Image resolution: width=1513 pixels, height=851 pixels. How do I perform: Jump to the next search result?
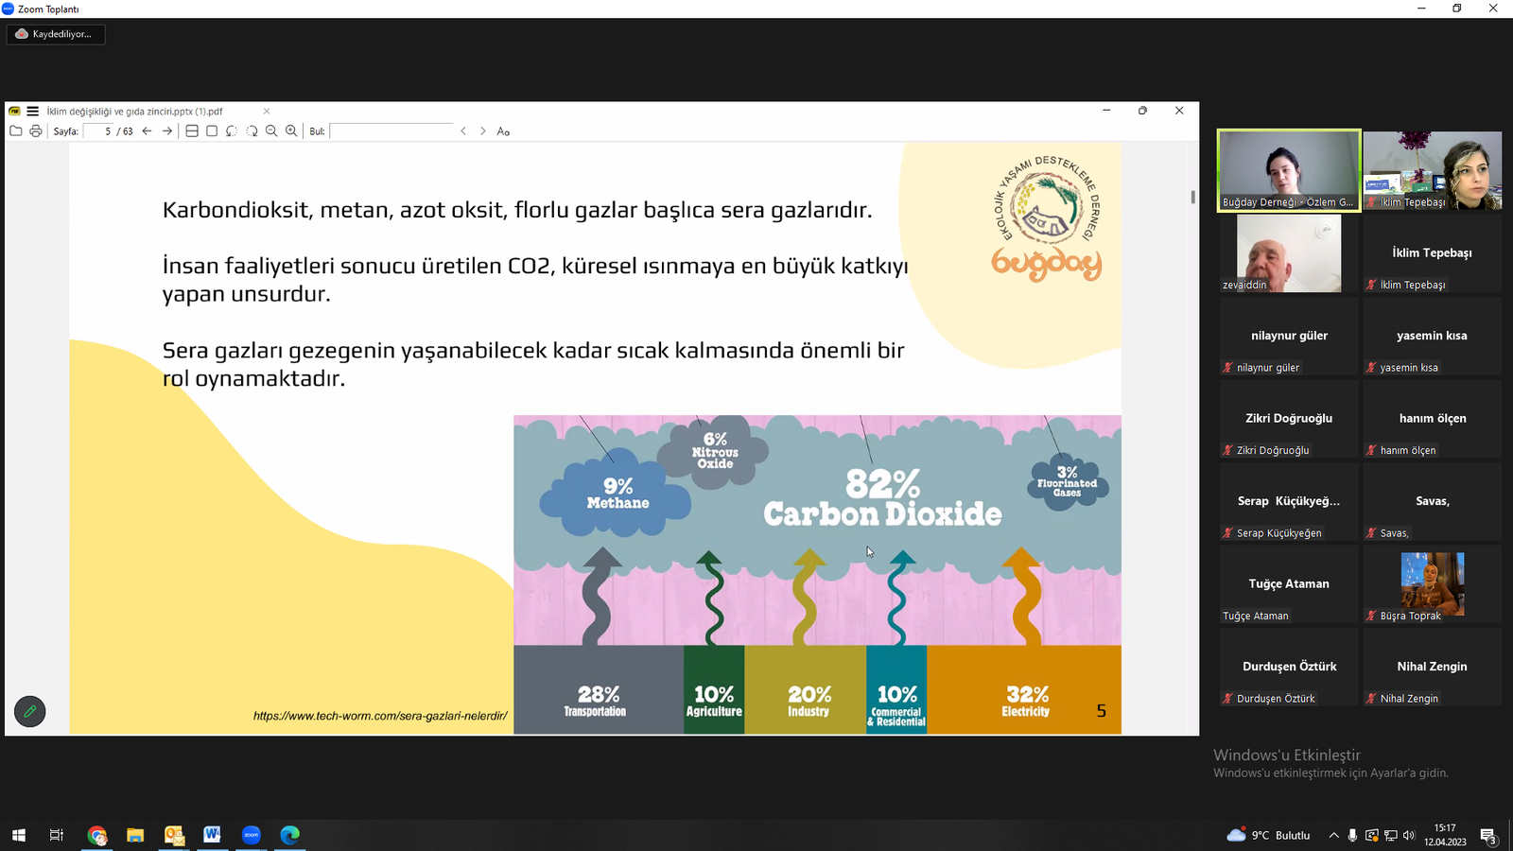483,131
